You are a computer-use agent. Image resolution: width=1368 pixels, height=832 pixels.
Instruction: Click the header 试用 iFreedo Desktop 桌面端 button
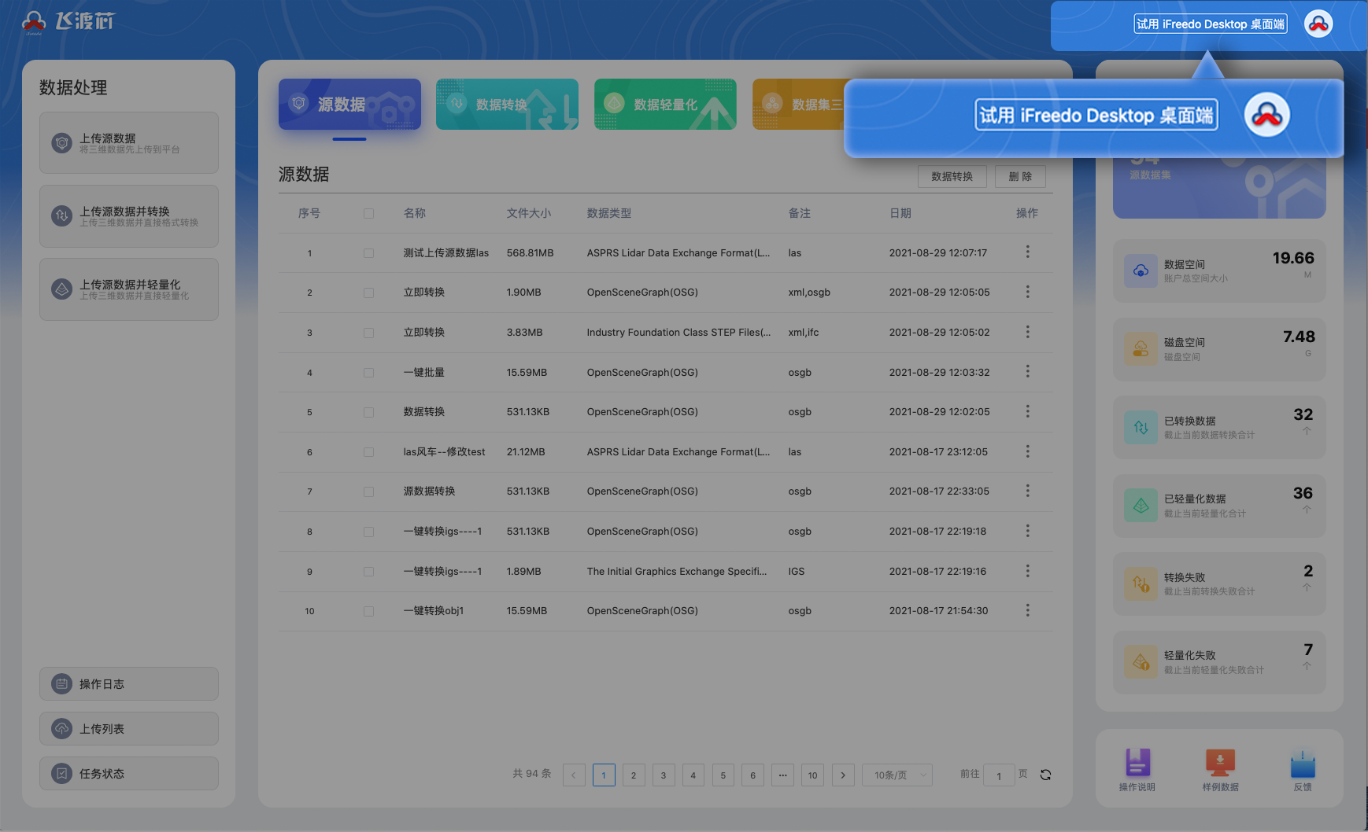1211,24
